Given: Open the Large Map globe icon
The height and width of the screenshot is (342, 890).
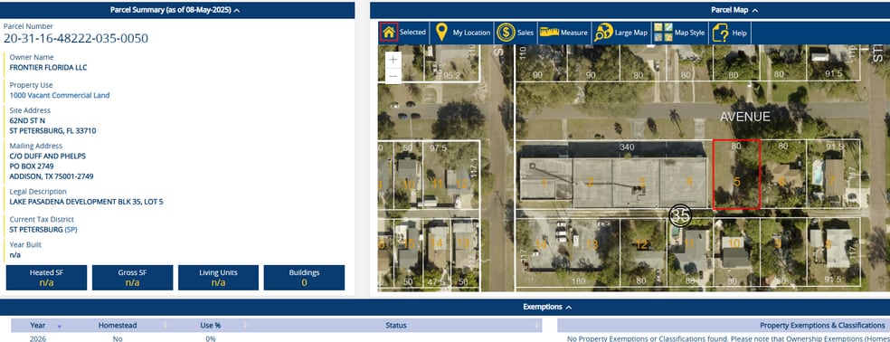Looking at the screenshot, I should tap(603, 33).
